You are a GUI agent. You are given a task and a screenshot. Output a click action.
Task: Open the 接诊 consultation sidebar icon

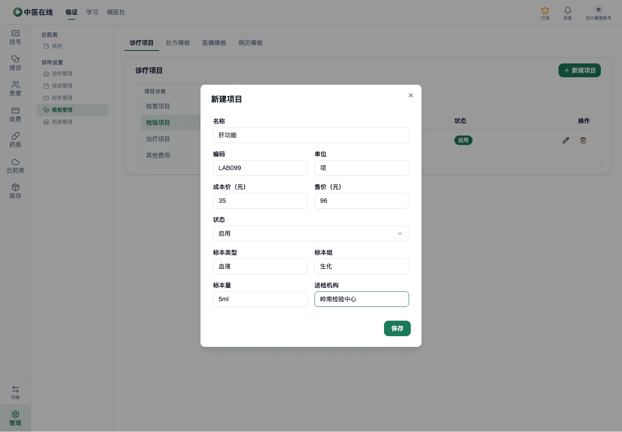click(x=15, y=63)
